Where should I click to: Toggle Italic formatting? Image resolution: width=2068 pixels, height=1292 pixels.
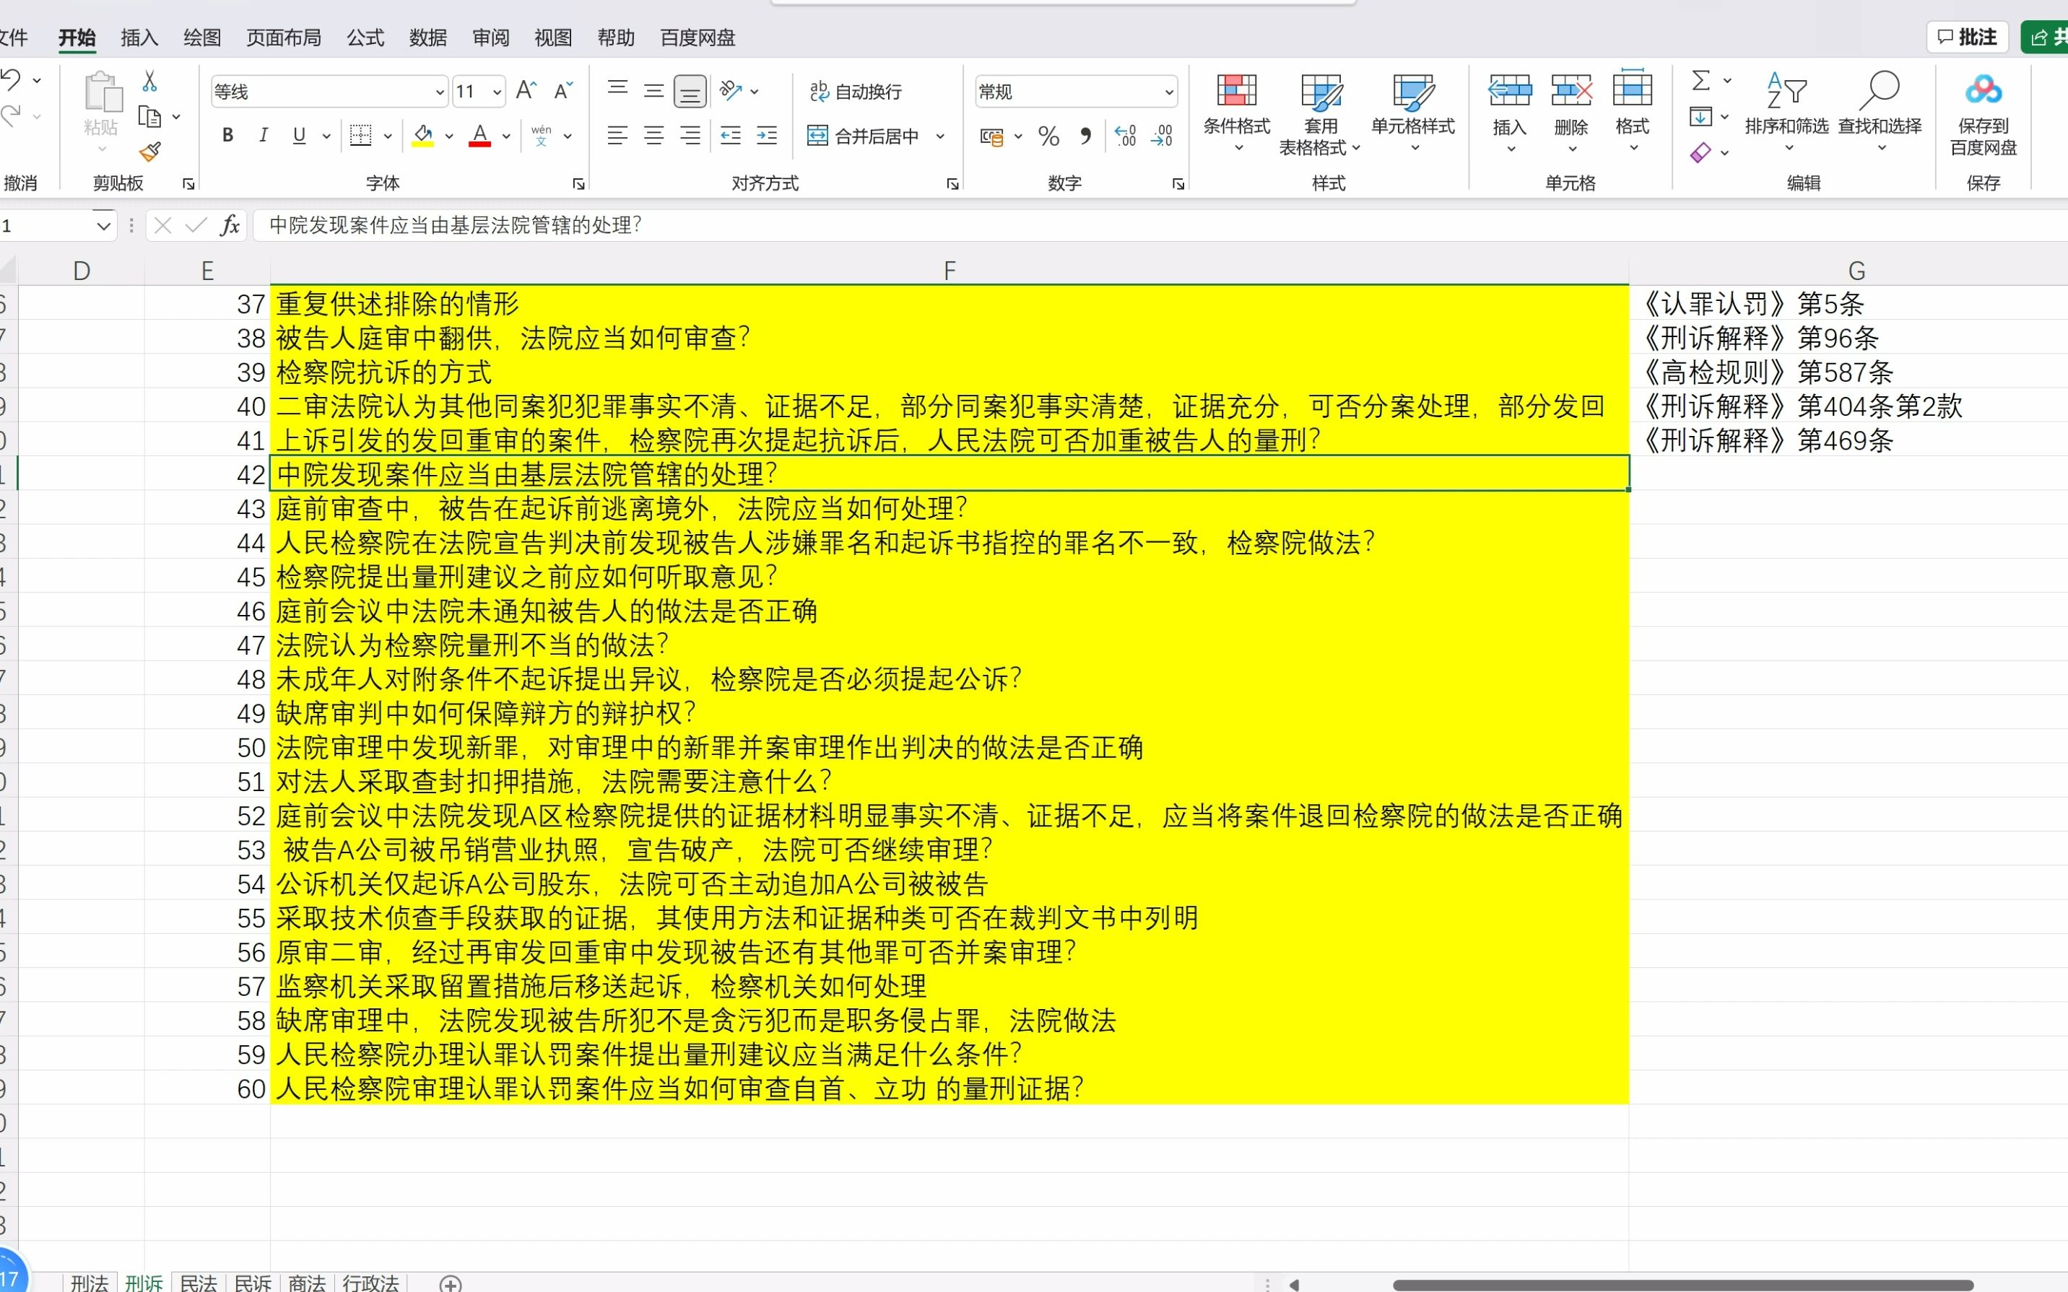point(264,135)
